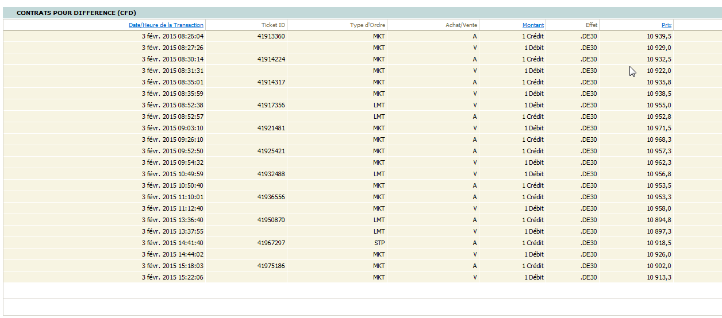This screenshot has height=318, width=722.
Task: Click the timestamp 3 févr. 2015 08:52:38
Action: tap(172, 105)
